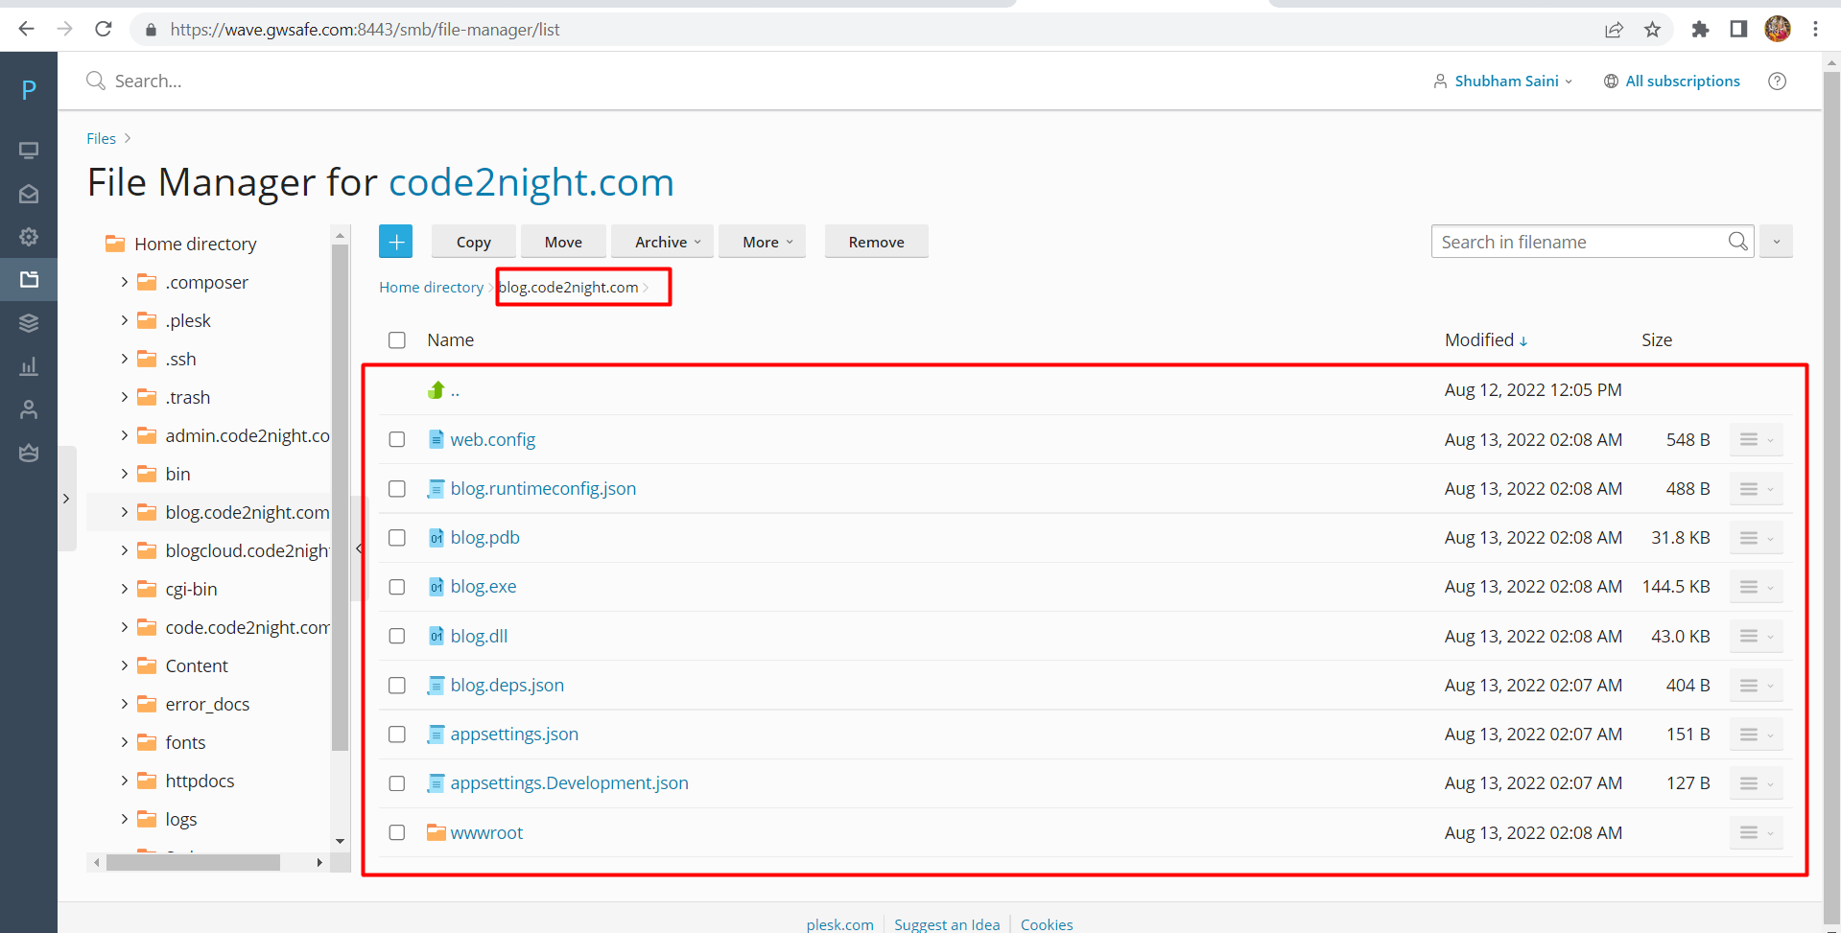
Task: Toggle the select-all checkbox in header
Action: tap(397, 340)
